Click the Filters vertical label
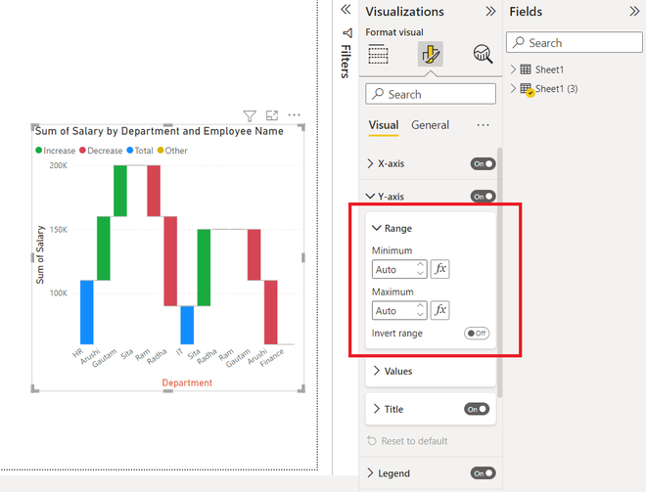This screenshot has width=646, height=492. click(346, 62)
